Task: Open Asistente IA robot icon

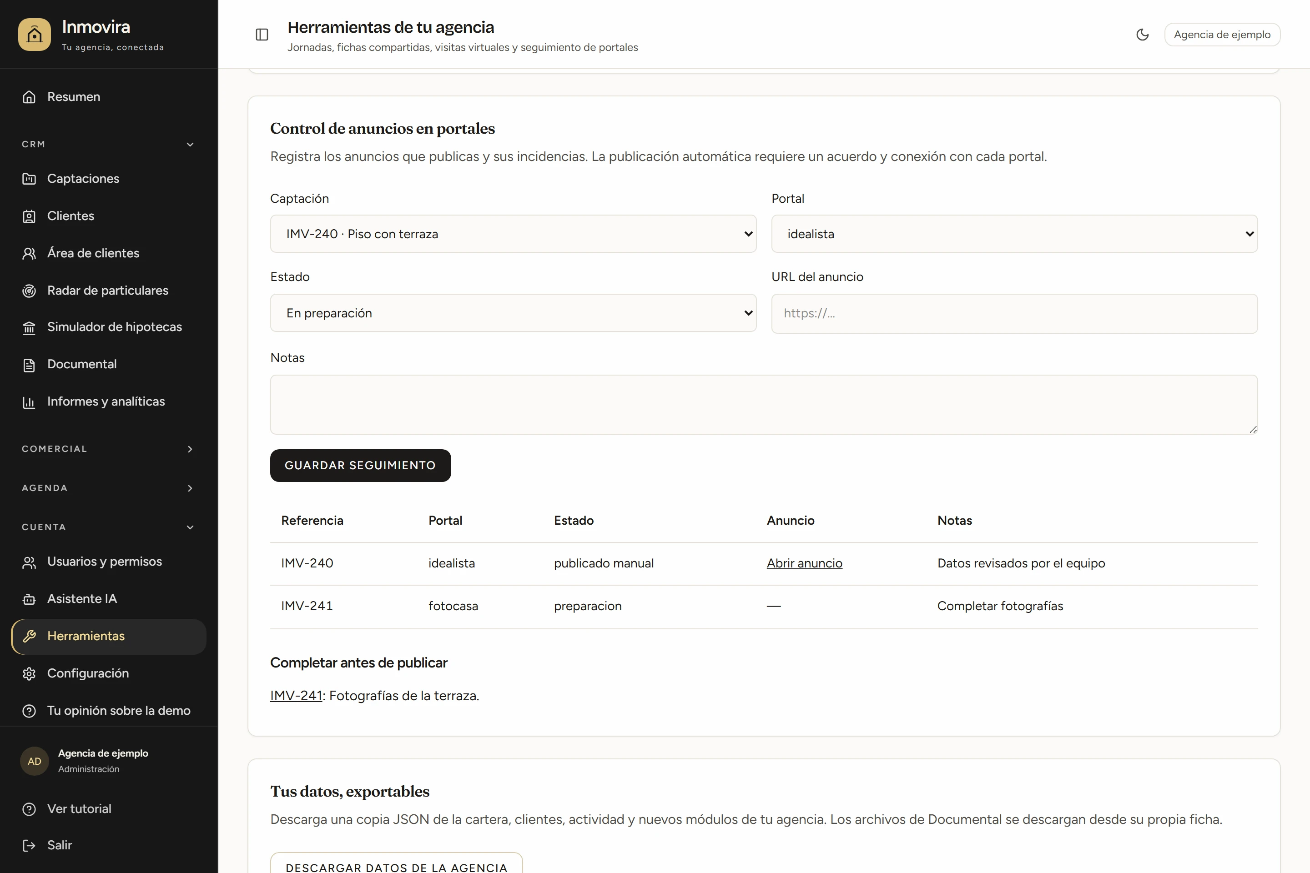Action: [x=29, y=599]
